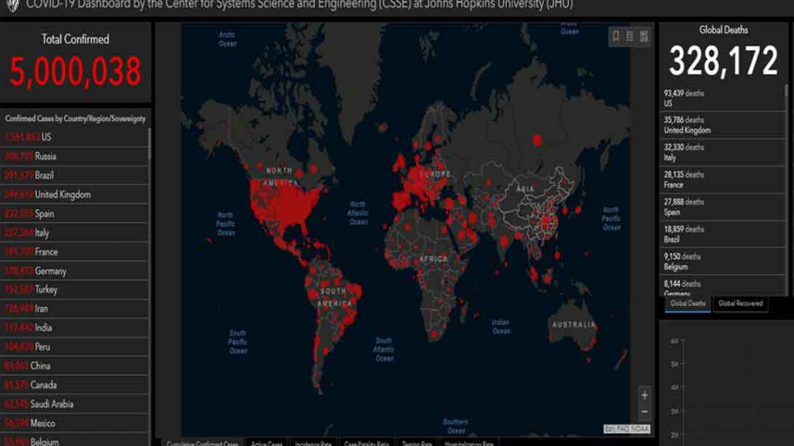Screen dimensions: 794x446
Task: Zoom in with the map plus button
Action: pyautogui.click(x=645, y=396)
